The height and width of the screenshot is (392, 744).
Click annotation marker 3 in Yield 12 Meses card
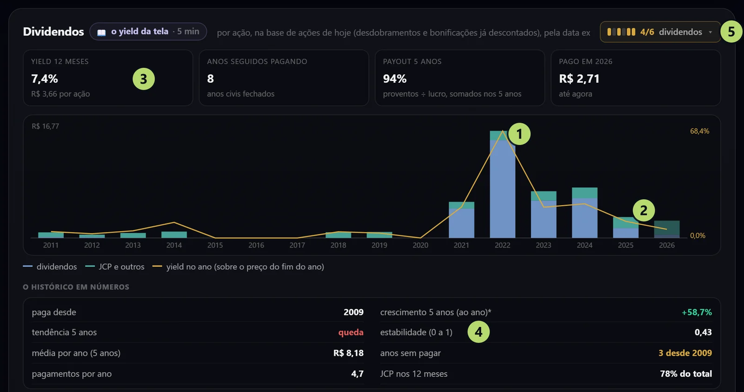pyautogui.click(x=144, y=79)
